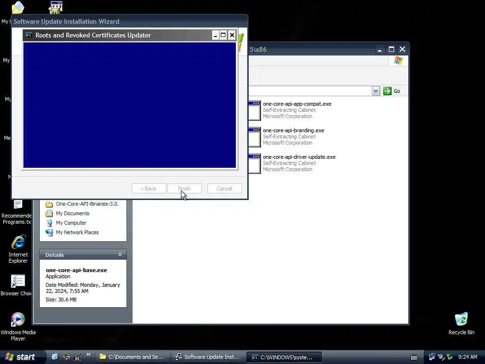Minimize the Roots and Revoked Certificates Updater
This screenshot has width=485, height=364.
[x=216, y=35]
